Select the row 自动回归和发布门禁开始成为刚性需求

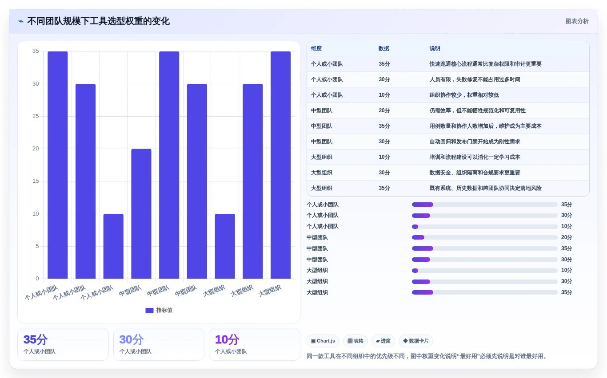448,142
